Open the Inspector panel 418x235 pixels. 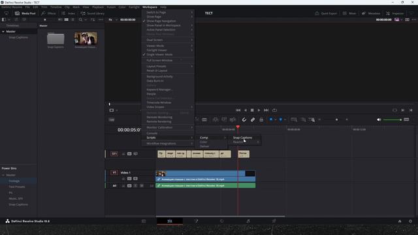pos(394,13)
